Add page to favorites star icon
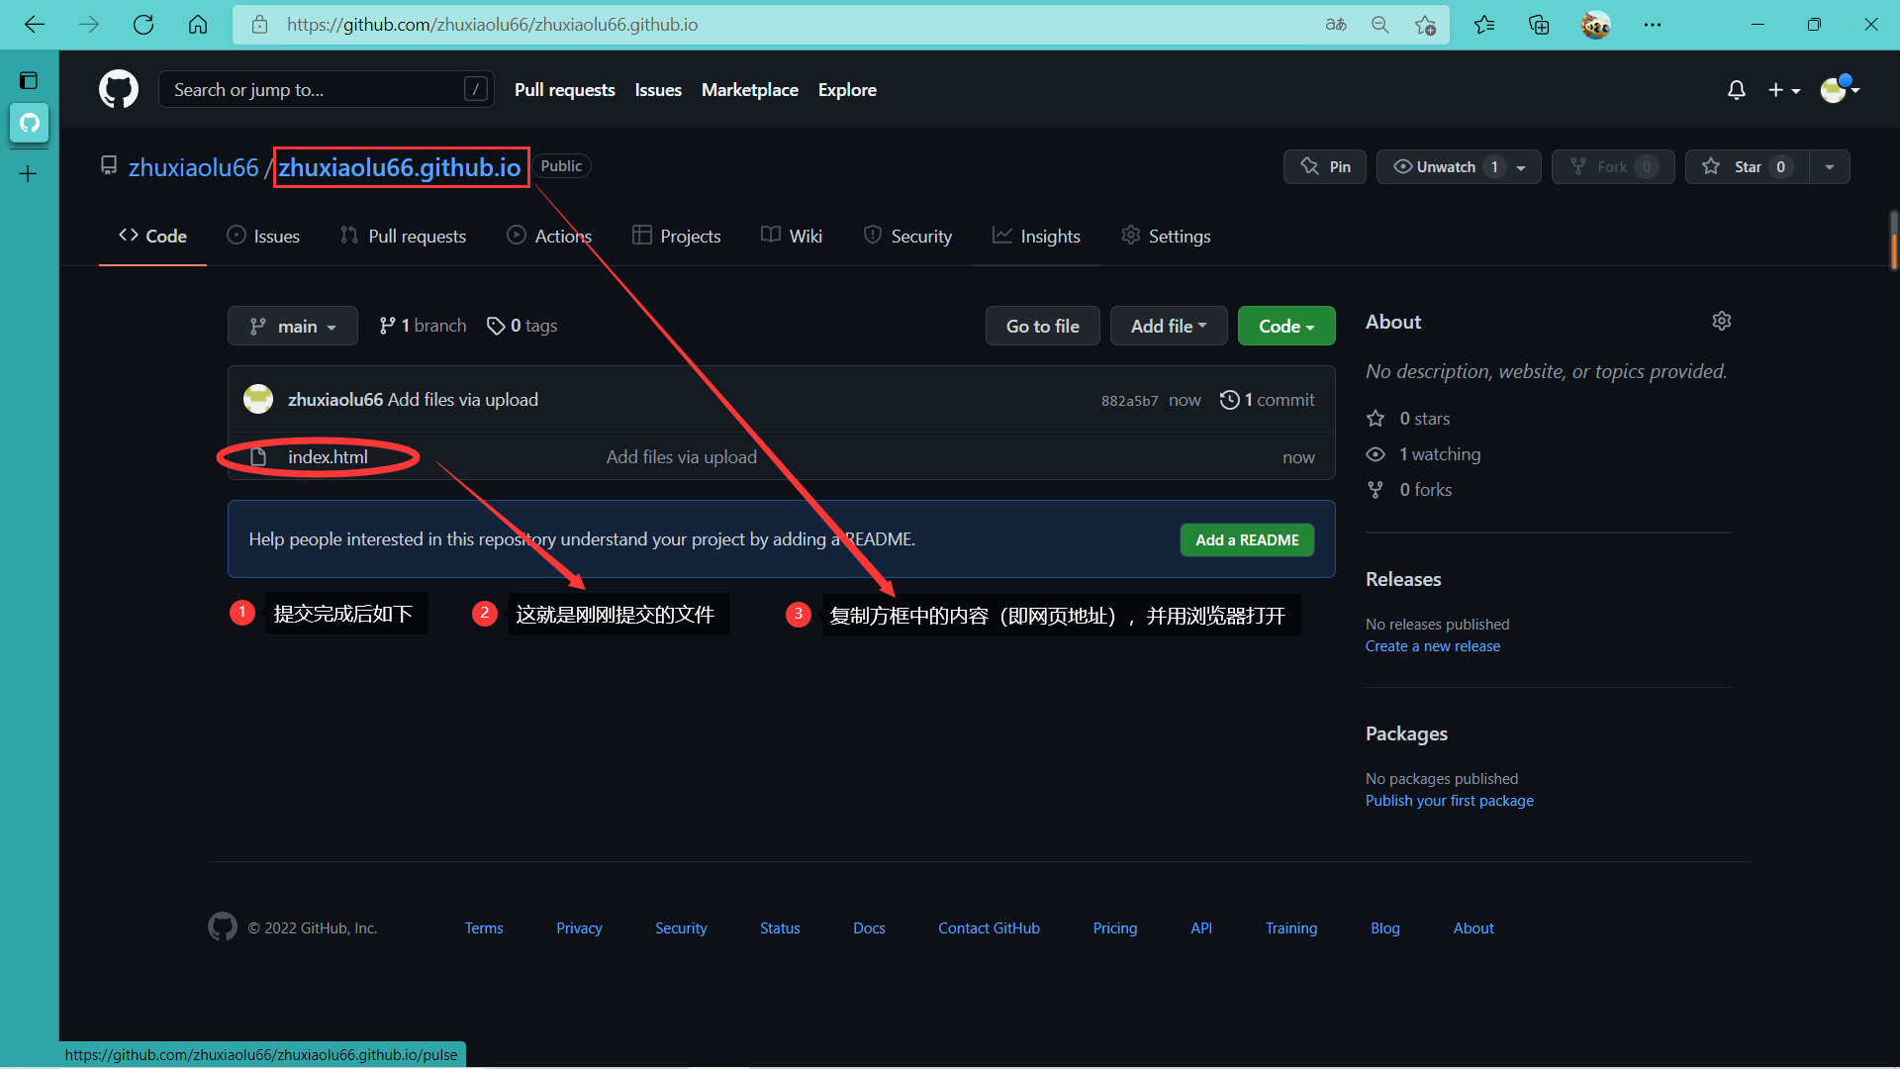Image resolution: width=1900 pixels, height=1069 pixels. [1425, 25]
